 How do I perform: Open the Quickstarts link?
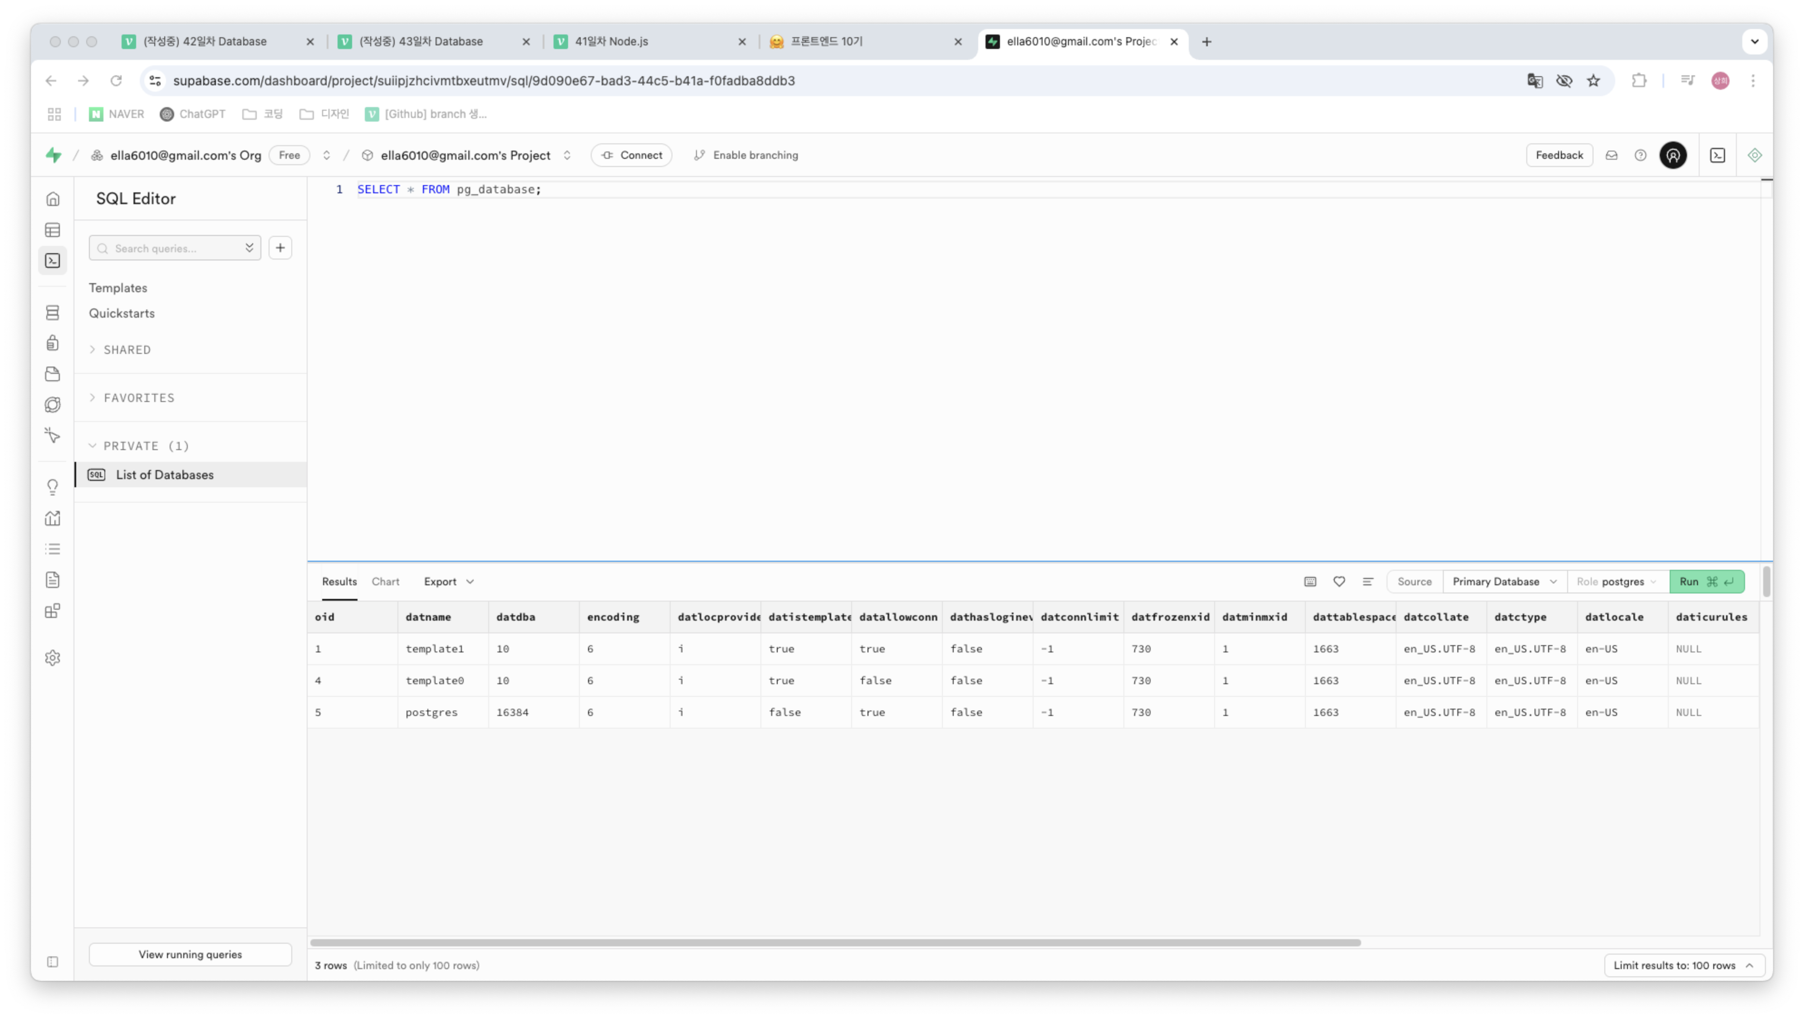122,313
